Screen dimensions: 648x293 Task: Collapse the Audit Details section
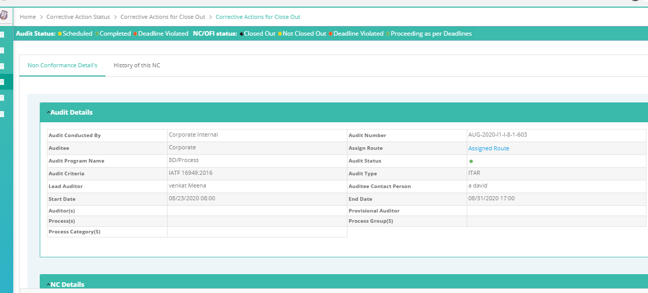[70, 112]
